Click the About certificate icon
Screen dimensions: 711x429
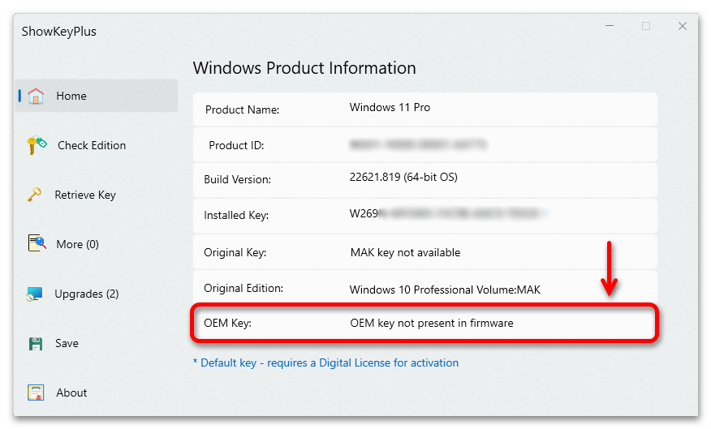point(36,393)
